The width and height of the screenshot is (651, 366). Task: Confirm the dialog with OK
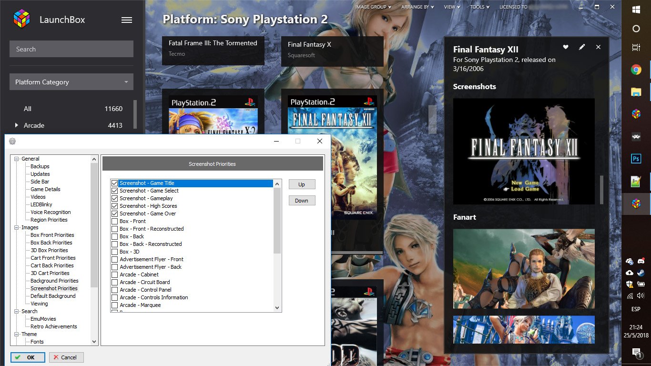point(28,357)
